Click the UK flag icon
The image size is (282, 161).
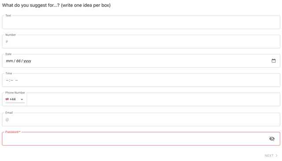pos(7,99)
